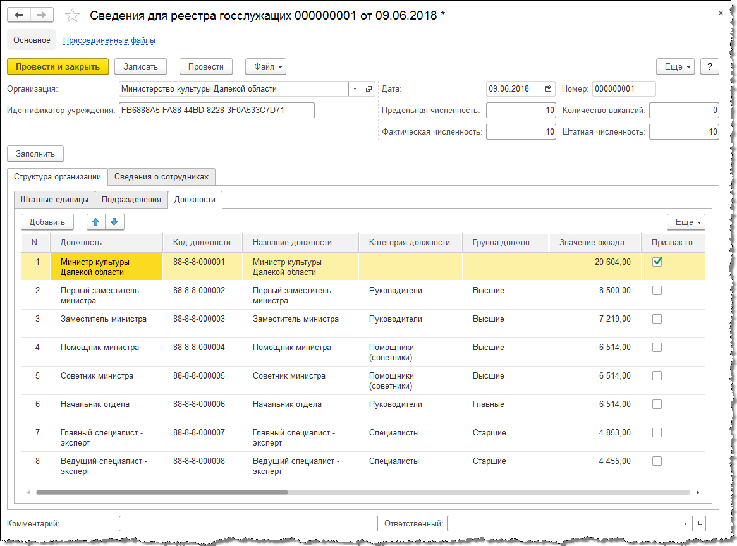Uncheck the checkbox for Министр культуры row

pyautogui.click(x=657, y=262)
